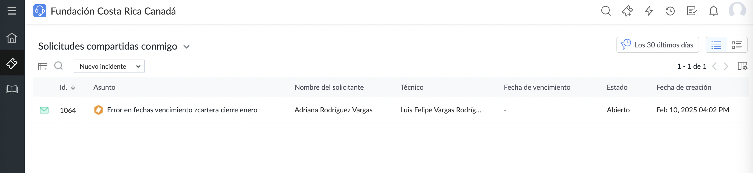The image size is (753, 173).
Task: View recent history using the clock icon
Action: (670, 11)
